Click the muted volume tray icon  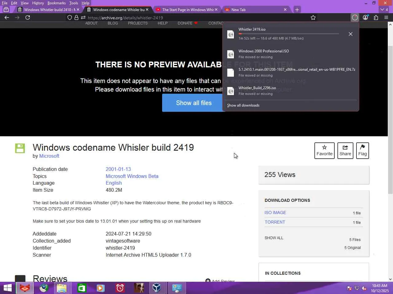364,288
